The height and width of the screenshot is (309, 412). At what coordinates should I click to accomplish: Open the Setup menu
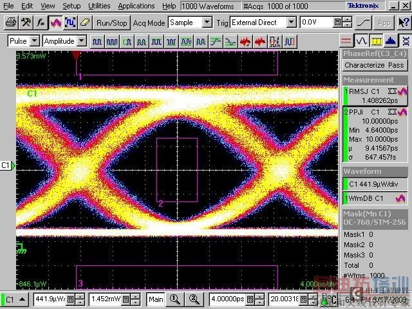tap(71, 6)
